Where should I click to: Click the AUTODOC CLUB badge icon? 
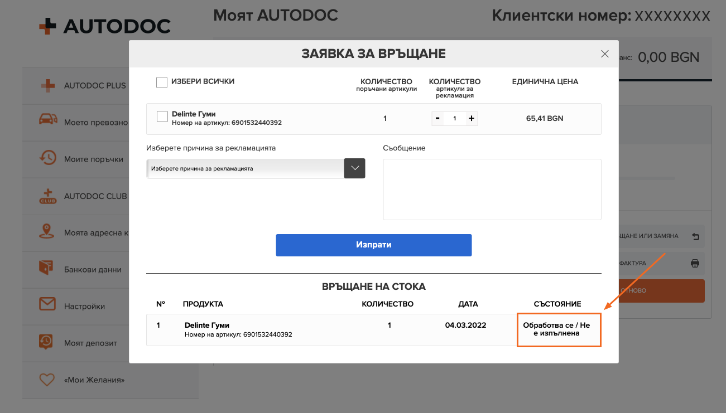pos(48,196)
